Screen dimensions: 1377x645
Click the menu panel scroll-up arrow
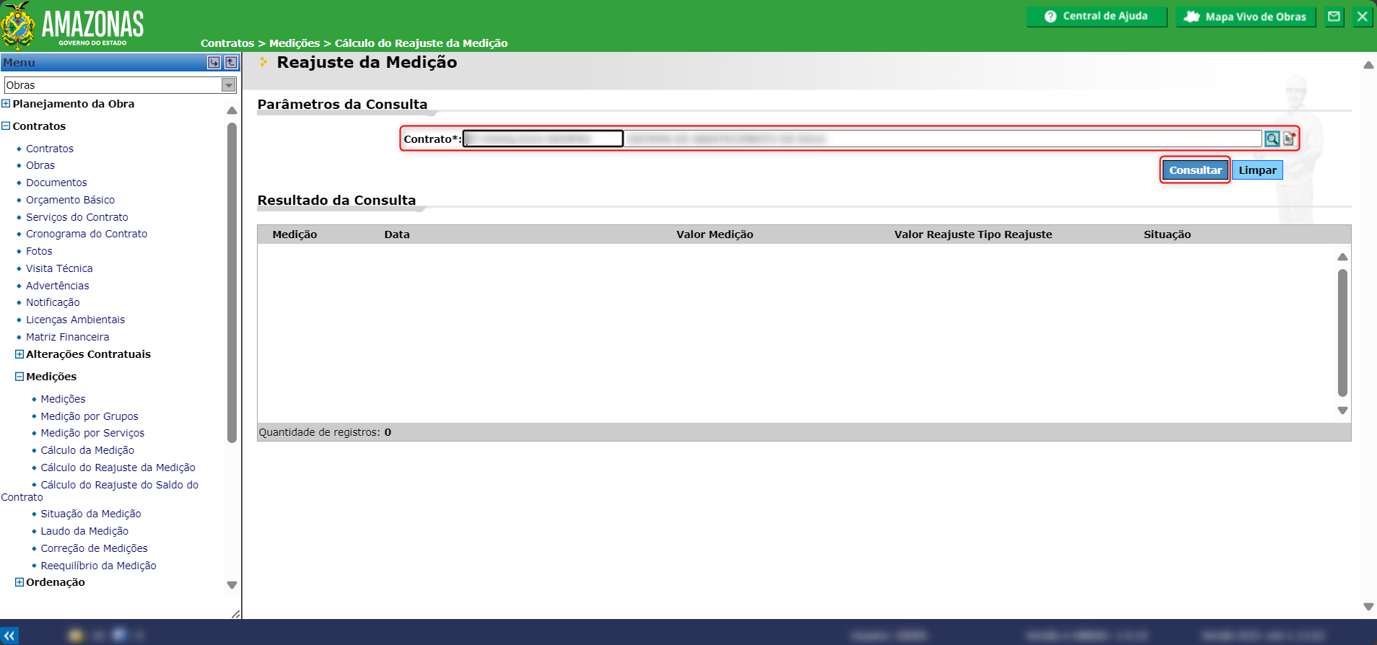pyautogui.click(x=232, y=110)
